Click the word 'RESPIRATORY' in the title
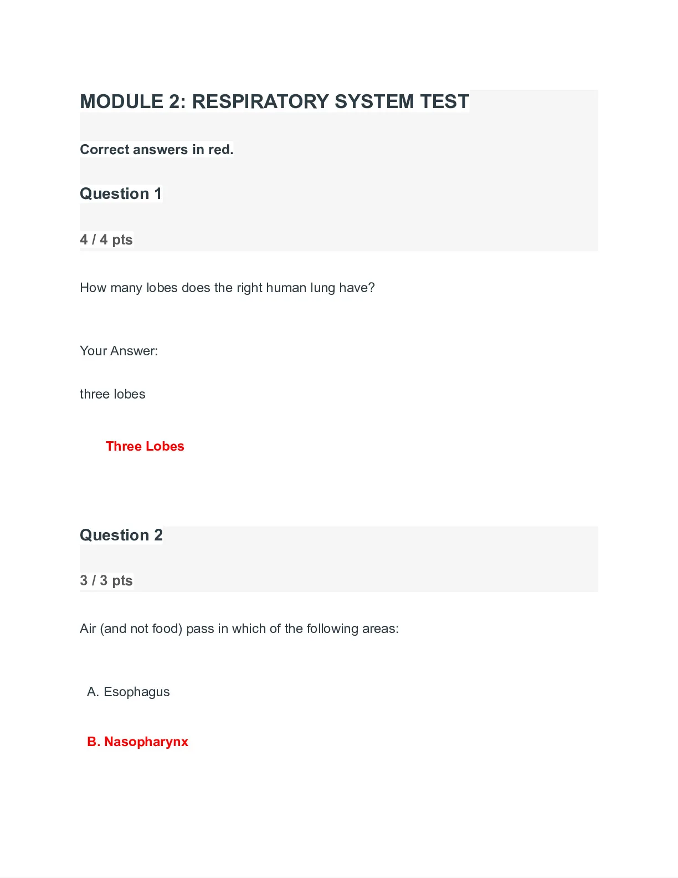Image resolution: width=678 pixels, height=878 pixels. [x=260, y=101]
